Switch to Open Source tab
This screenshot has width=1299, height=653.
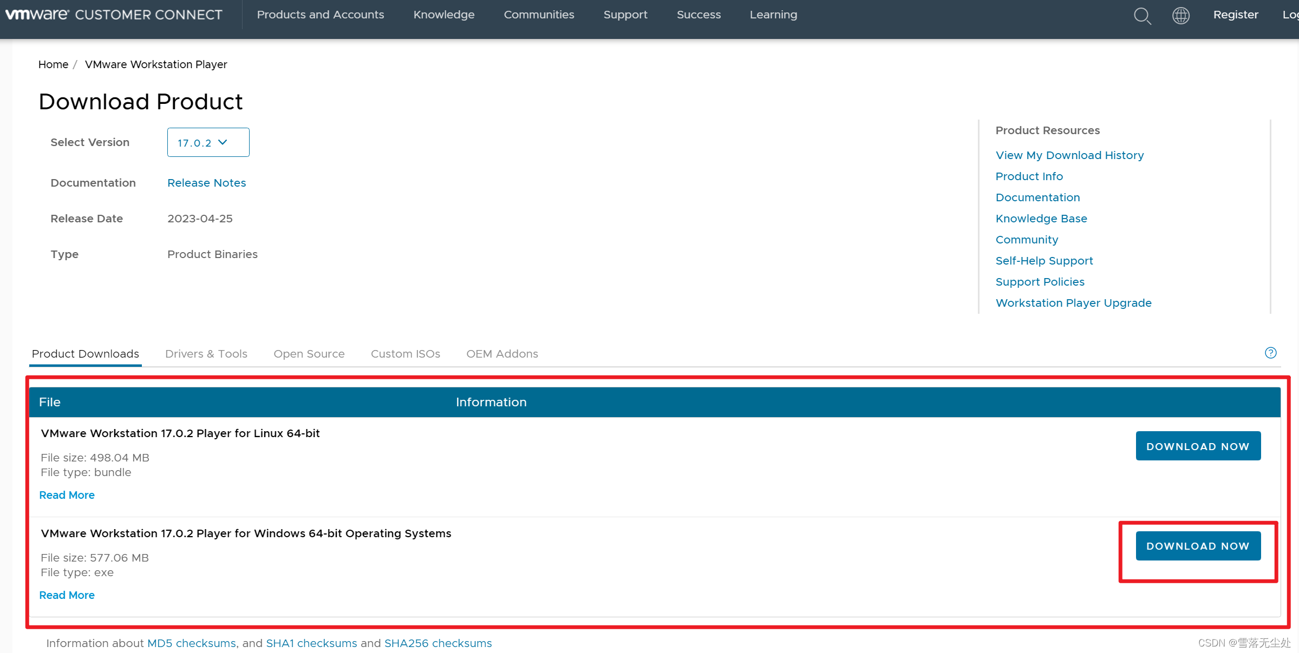pyautogui.click(x=309, y=354)
